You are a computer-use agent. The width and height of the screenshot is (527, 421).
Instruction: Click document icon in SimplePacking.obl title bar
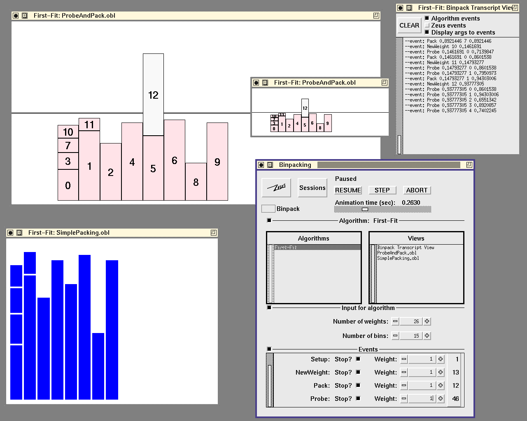pos(19,233)
